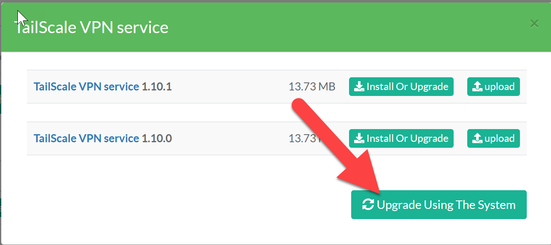Viewport: 551px width, 245px height.
Task: Hit the upload button in the 1.10.0 row
Action: click(x=493, y=138)
